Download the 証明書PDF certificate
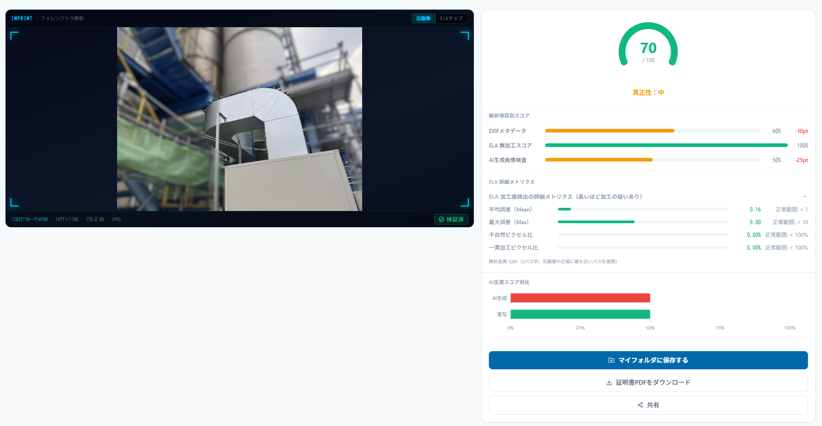Image resolution: width=822 pixels, height=426 pixels. [648, 382]
